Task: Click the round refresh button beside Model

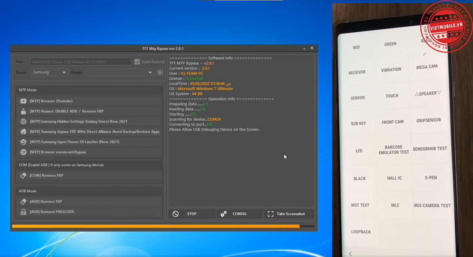Action: [160, 72]
